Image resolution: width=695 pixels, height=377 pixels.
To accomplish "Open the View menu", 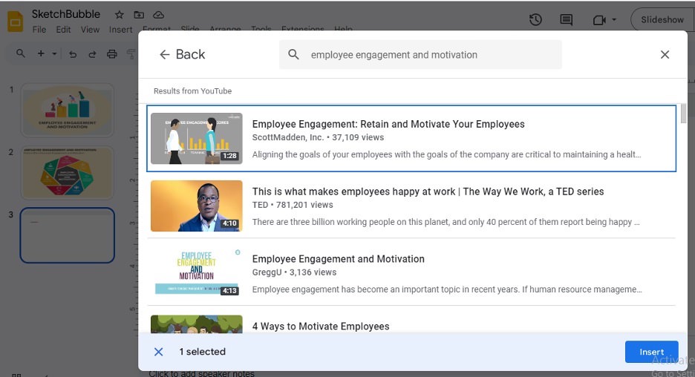I will [x=90, y=29].
